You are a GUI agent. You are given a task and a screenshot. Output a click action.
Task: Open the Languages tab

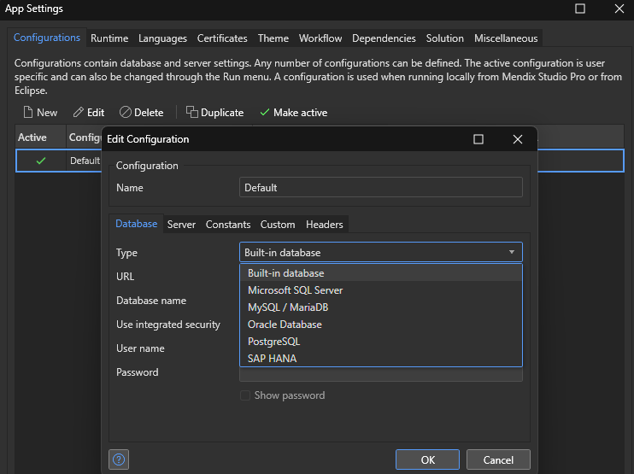(162, 38)
